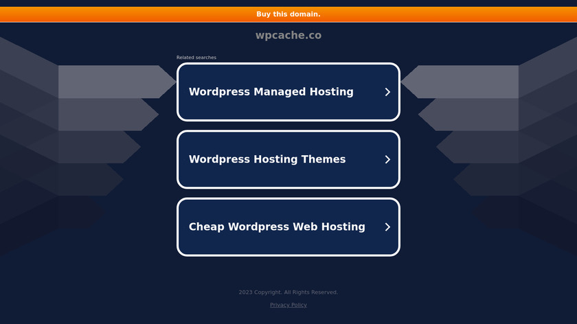Click chevron arrow on Cheap Wordpress Web Hosting
577x324 pixels.
pos(387,227)
